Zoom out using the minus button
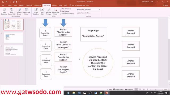Viewport: 170px width, 95px height. (150, 89)
